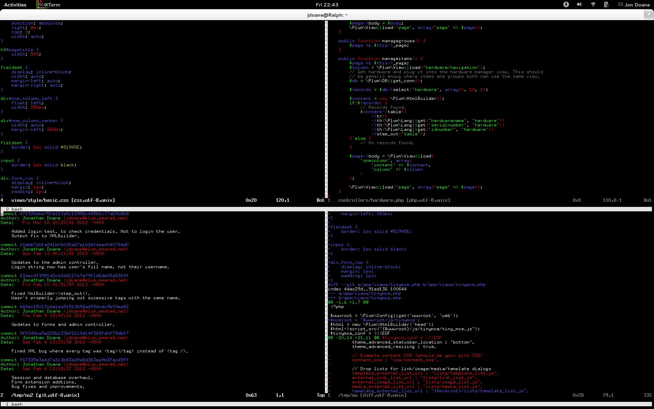
Task: Click the 'div#one_column_left {' selector line
Action: [29, 99]
